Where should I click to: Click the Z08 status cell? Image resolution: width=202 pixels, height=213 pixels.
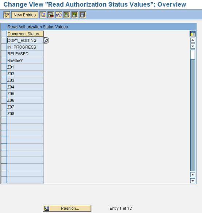pyautogui.click(x=25, y=114)
